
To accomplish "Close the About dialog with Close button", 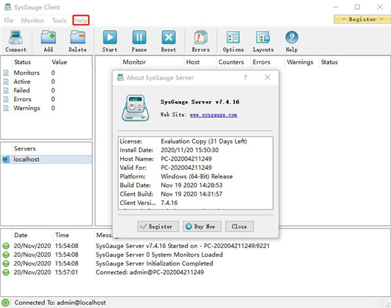I will click(239, 226).
